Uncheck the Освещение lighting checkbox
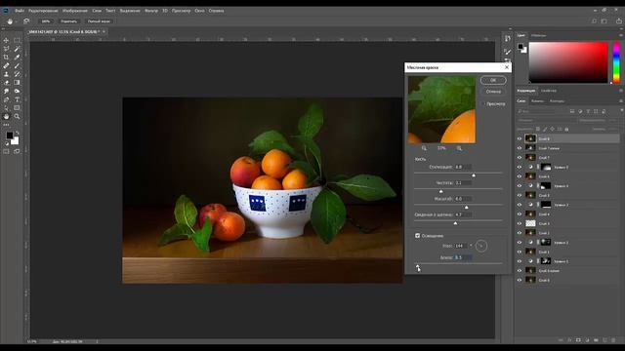 [x=417, y=236]
